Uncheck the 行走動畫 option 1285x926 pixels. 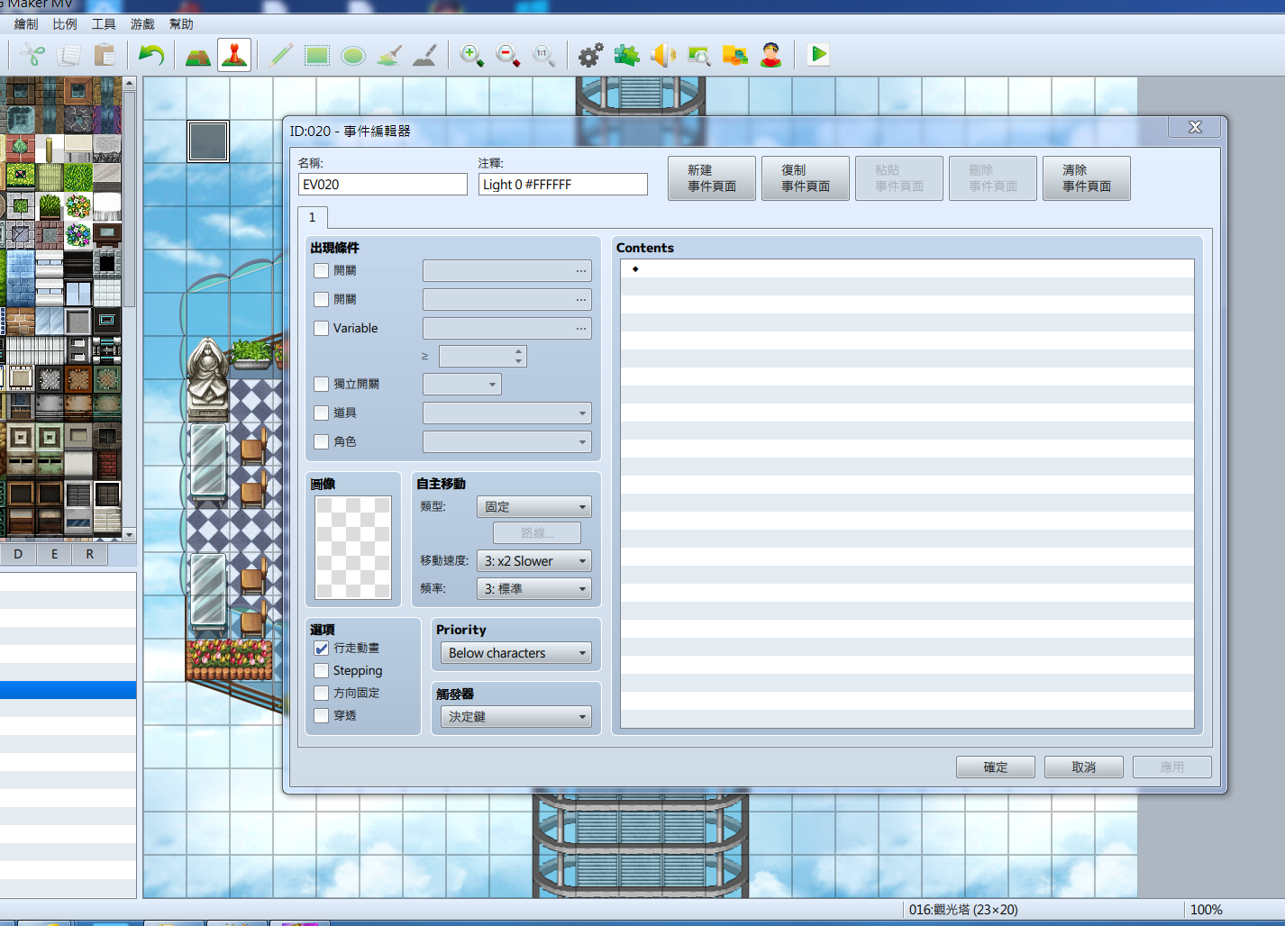click(321, 649)
